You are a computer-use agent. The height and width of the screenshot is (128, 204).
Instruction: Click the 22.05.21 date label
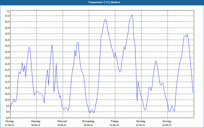tap(141, 125)
